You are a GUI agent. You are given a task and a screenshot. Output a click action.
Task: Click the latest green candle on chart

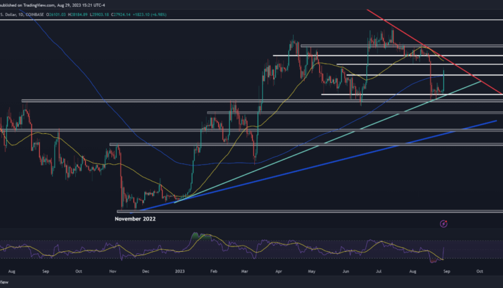pos(445,78)
